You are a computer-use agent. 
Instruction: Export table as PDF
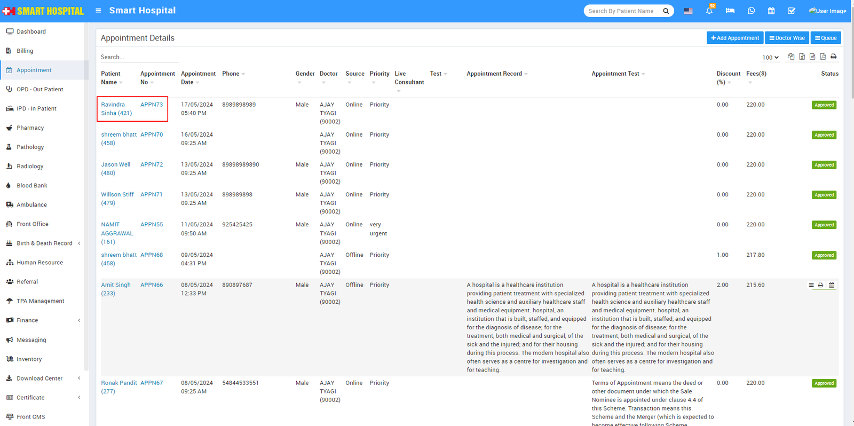click(x=823, y=57)
